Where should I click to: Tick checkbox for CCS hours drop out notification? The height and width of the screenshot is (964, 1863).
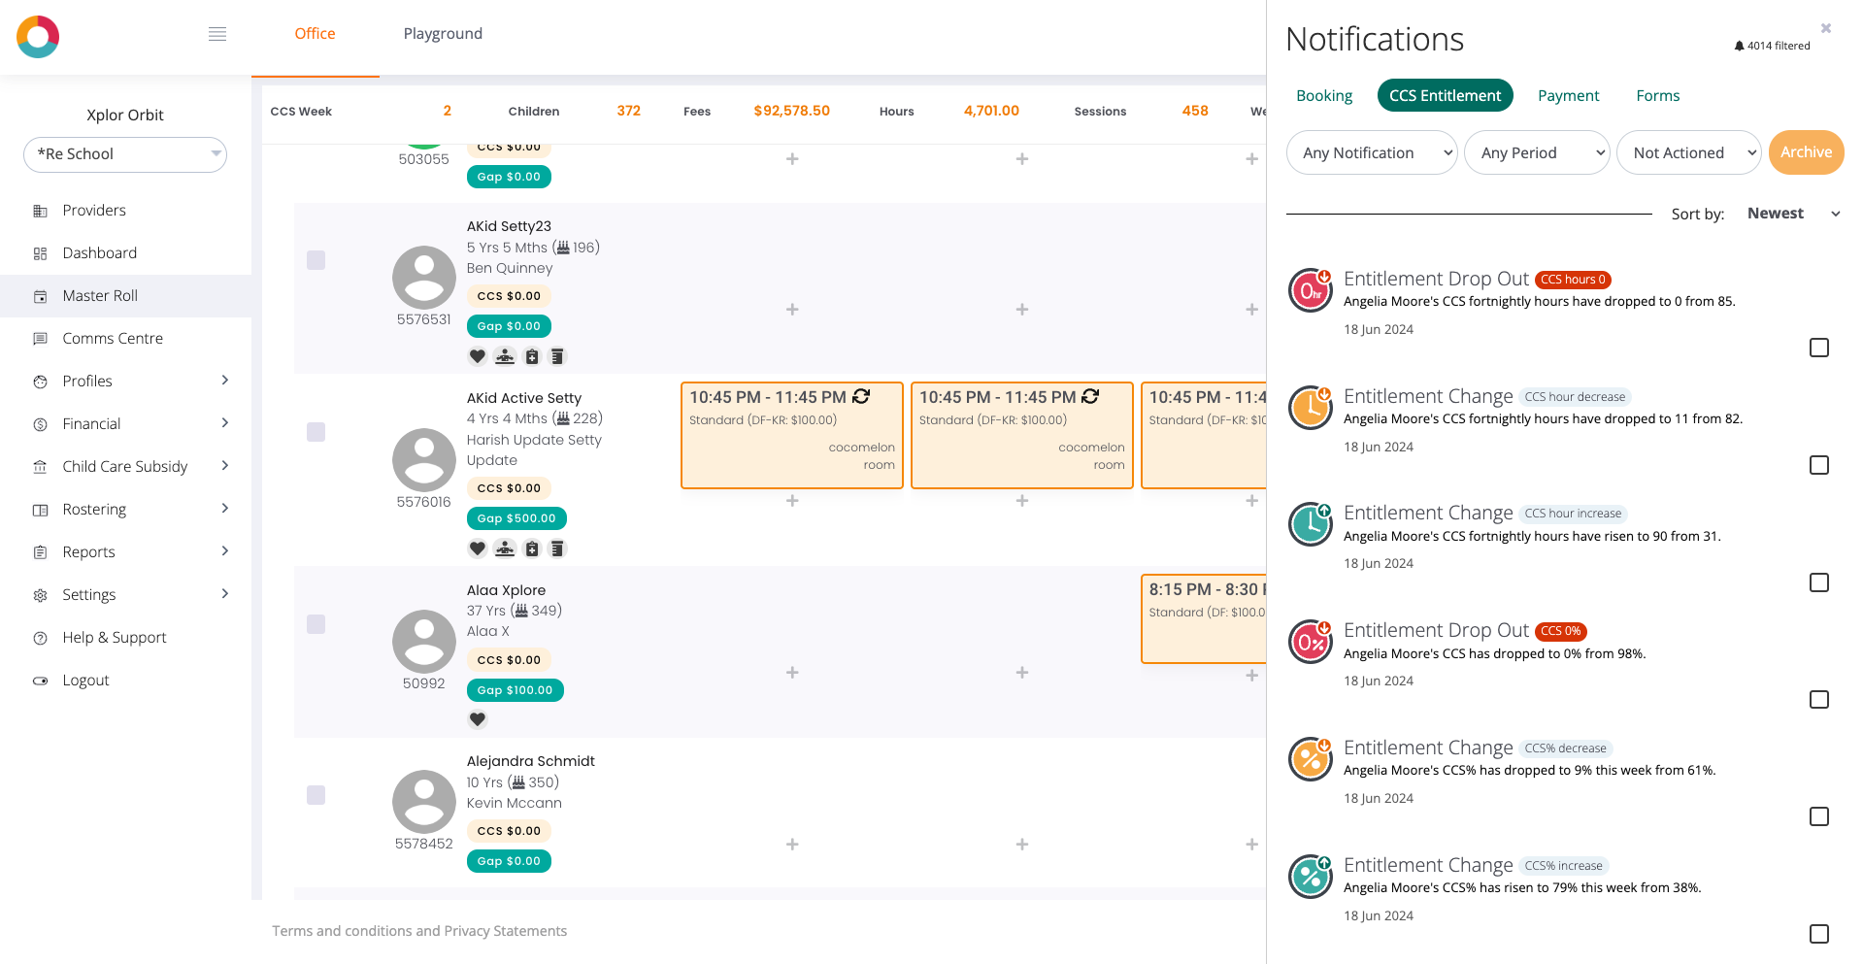[x=1818, y=348]
